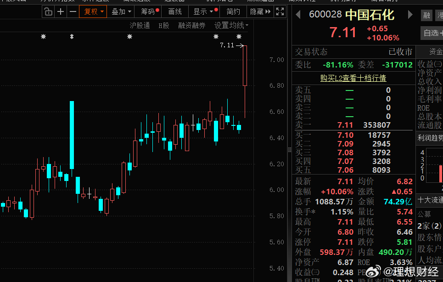This screenshot has height=282, width=443.
Task: Click the 金额 value 74.29亿
Action: (398, 202)
